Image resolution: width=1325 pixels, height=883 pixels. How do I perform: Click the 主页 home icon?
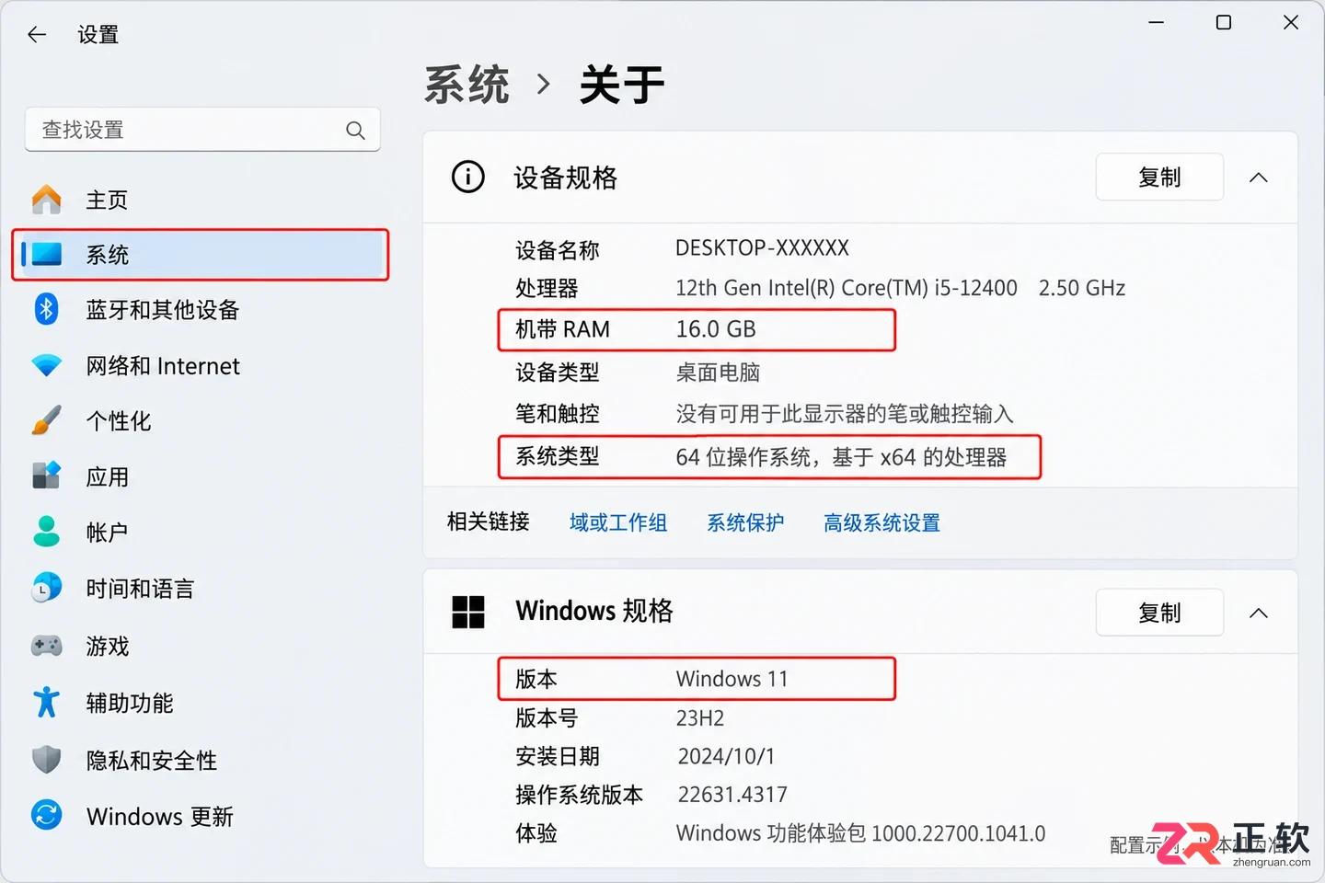click(47, 200)
